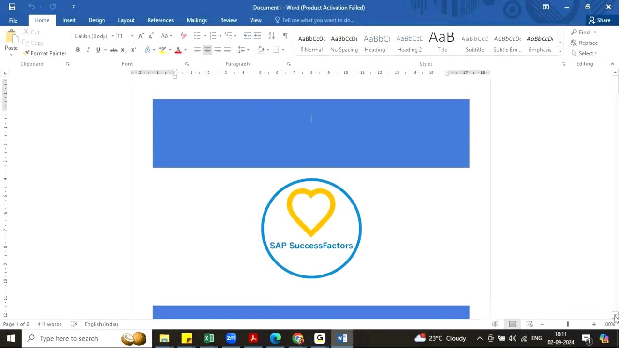The height and width of the screenshot is (348, 619).
Task: Open the Layout tab
Action: 126,20
